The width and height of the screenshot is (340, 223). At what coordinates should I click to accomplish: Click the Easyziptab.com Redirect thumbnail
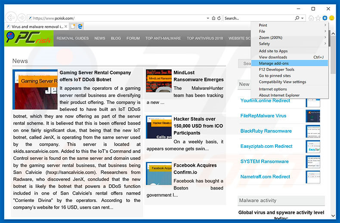pos(313,147)
